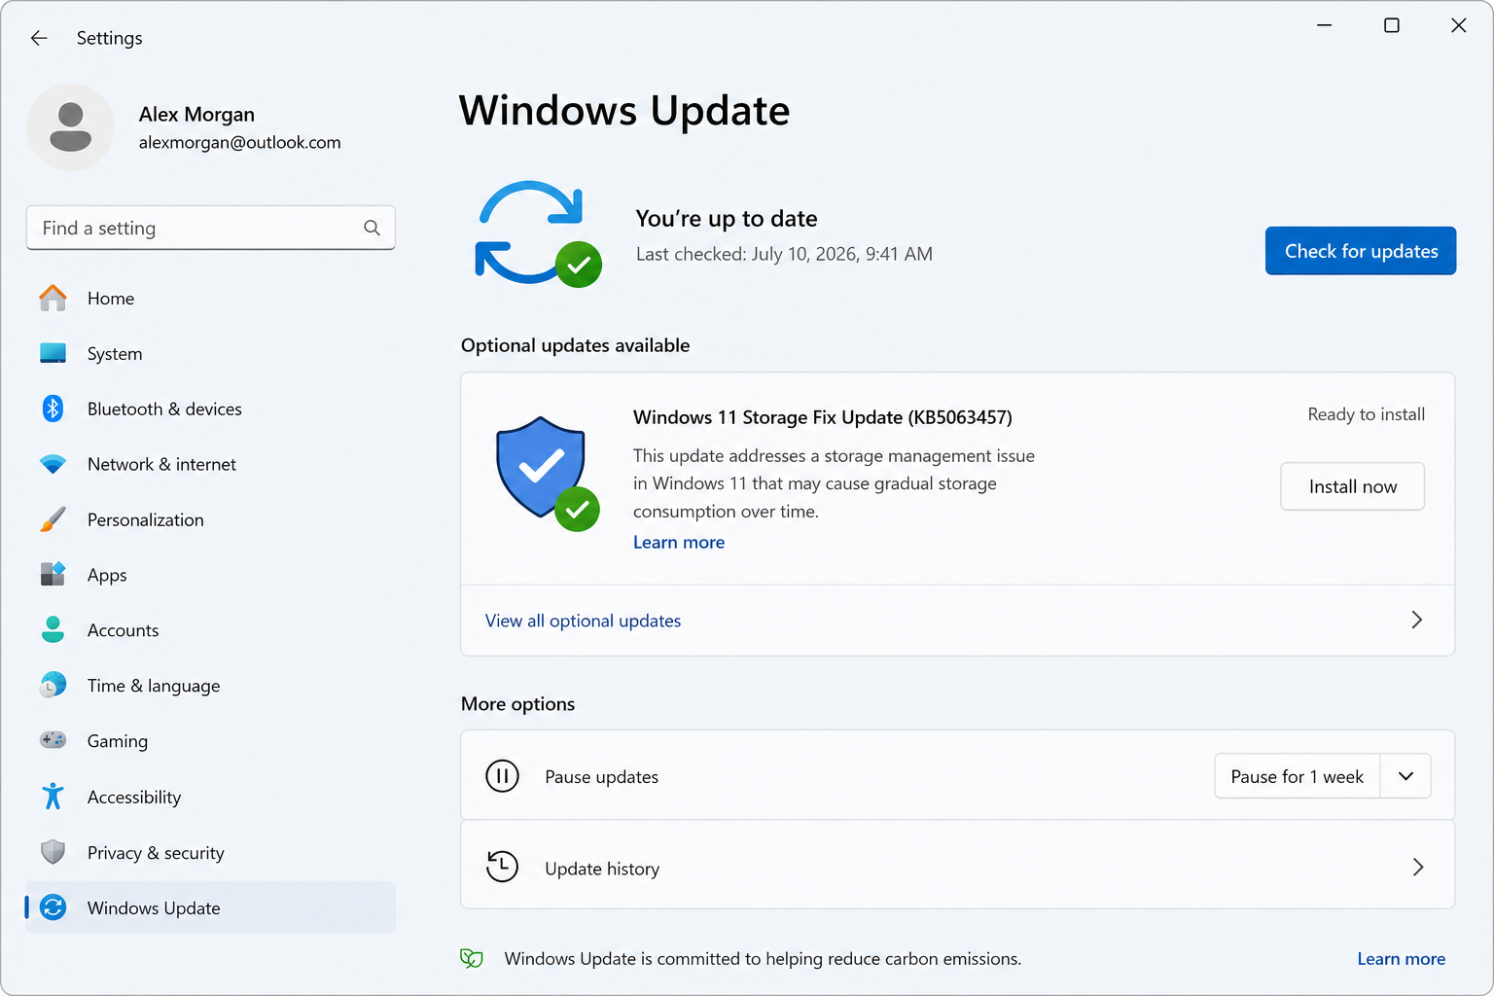Click the pause updates circle icon
Image resolution: width=1494 pixels, height=996 pixels.
point(502,776)
